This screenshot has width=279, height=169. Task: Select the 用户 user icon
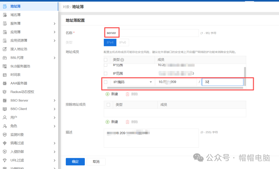5,117
